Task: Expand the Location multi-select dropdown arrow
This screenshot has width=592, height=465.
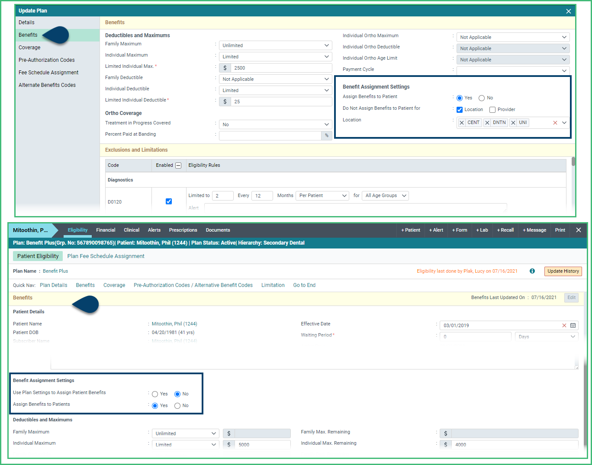Action: tap(564, 123)
